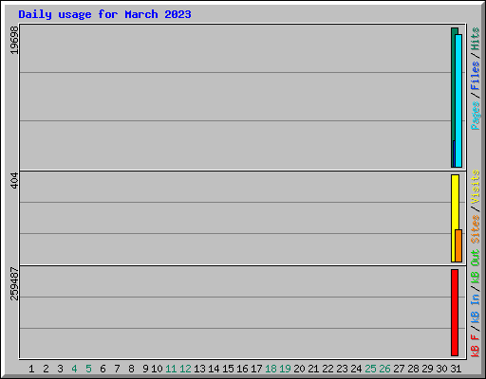Click the small blue Files bar
The width and height of the screenshot is (486, 379).
pos(454,153)
